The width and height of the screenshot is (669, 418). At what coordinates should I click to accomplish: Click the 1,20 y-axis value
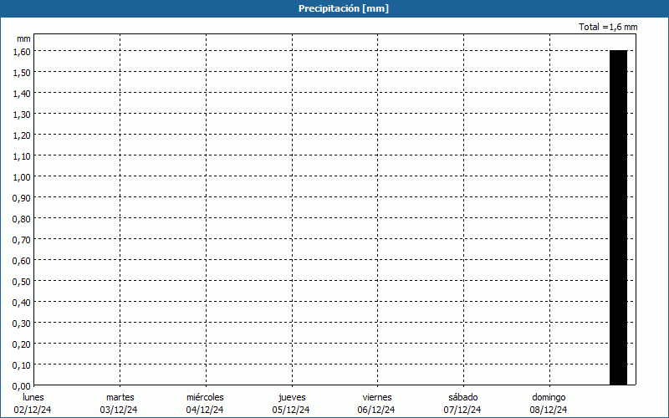pyautogui.click(x=22, y=135)
